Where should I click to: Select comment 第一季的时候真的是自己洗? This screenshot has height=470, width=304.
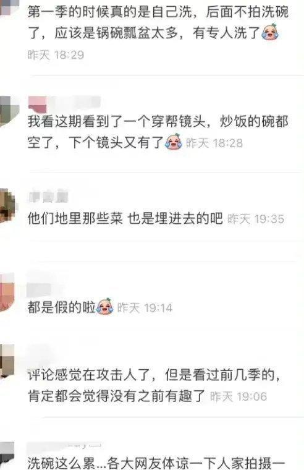pyautogui.click(x=158, y=22)
